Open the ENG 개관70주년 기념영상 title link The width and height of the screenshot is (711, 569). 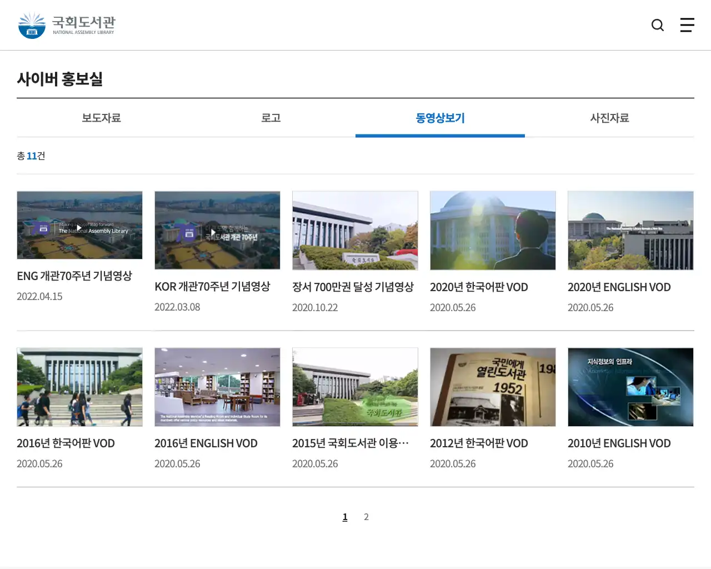pos(74,275)
